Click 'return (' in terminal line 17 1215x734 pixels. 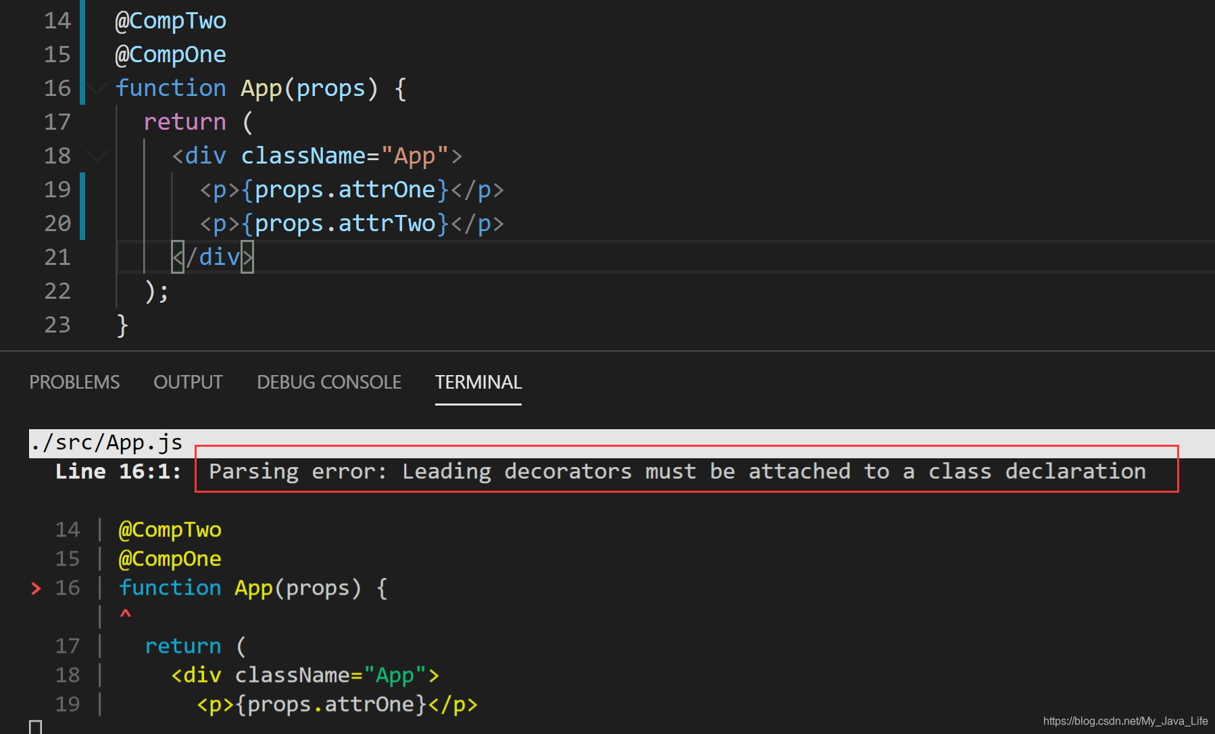[x=196, y=646]
